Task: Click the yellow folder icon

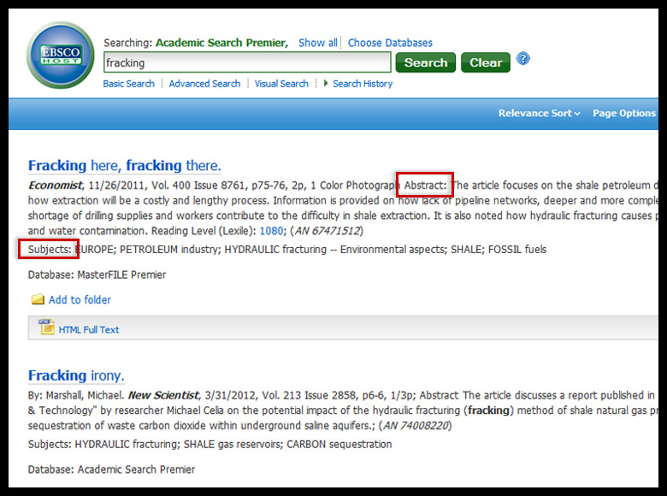Action: pyautogui.click(x=38, y=300)
